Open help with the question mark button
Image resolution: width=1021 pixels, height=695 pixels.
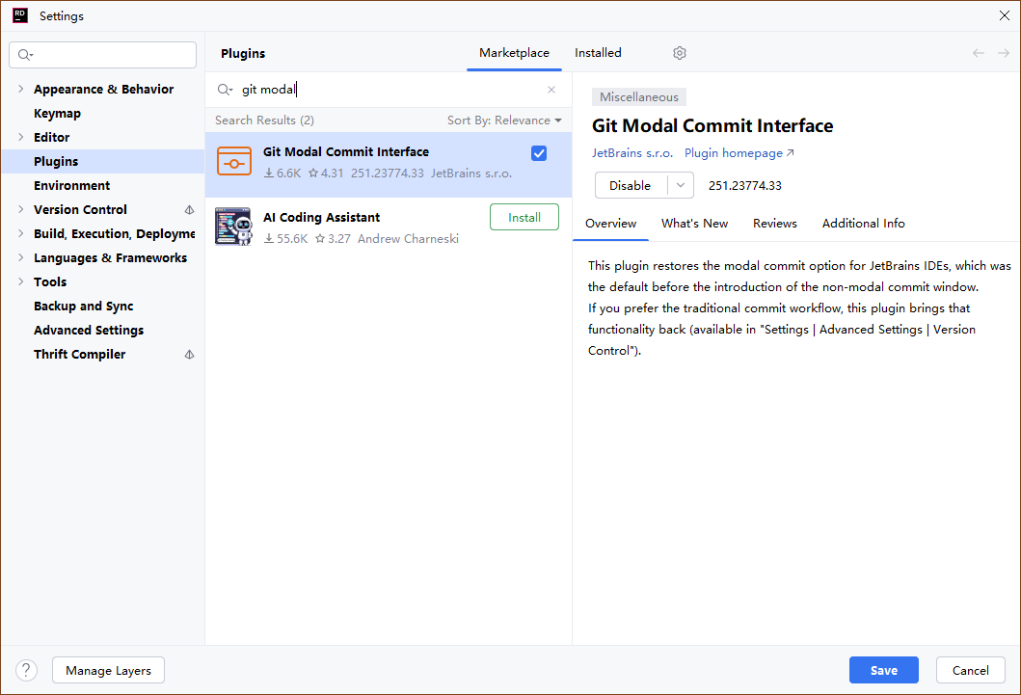click(x=26, y=670)
